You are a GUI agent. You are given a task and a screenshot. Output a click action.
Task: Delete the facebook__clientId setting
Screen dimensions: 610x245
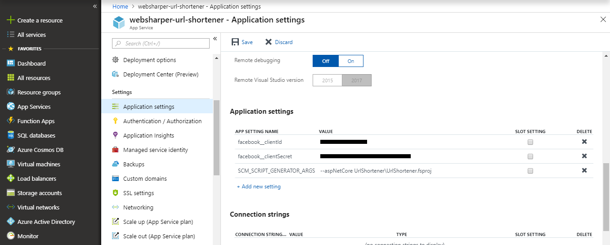[584, 142]
